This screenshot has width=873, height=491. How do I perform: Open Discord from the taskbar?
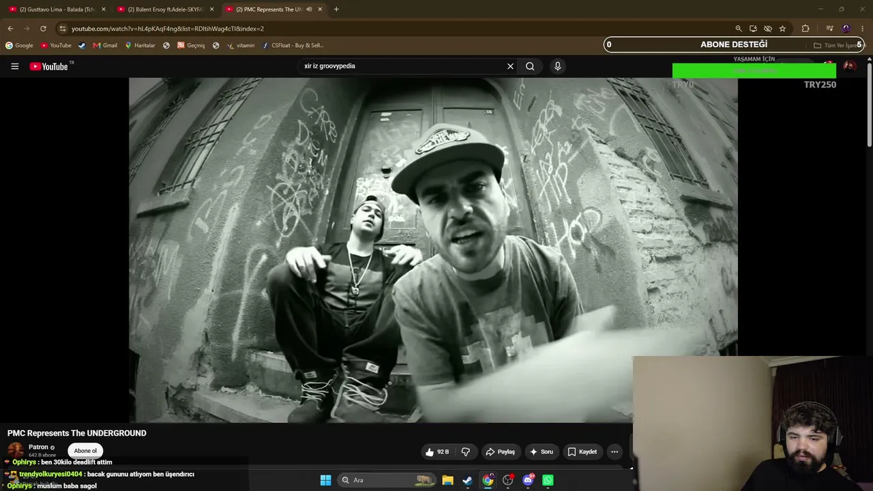[x=528, y=480]
